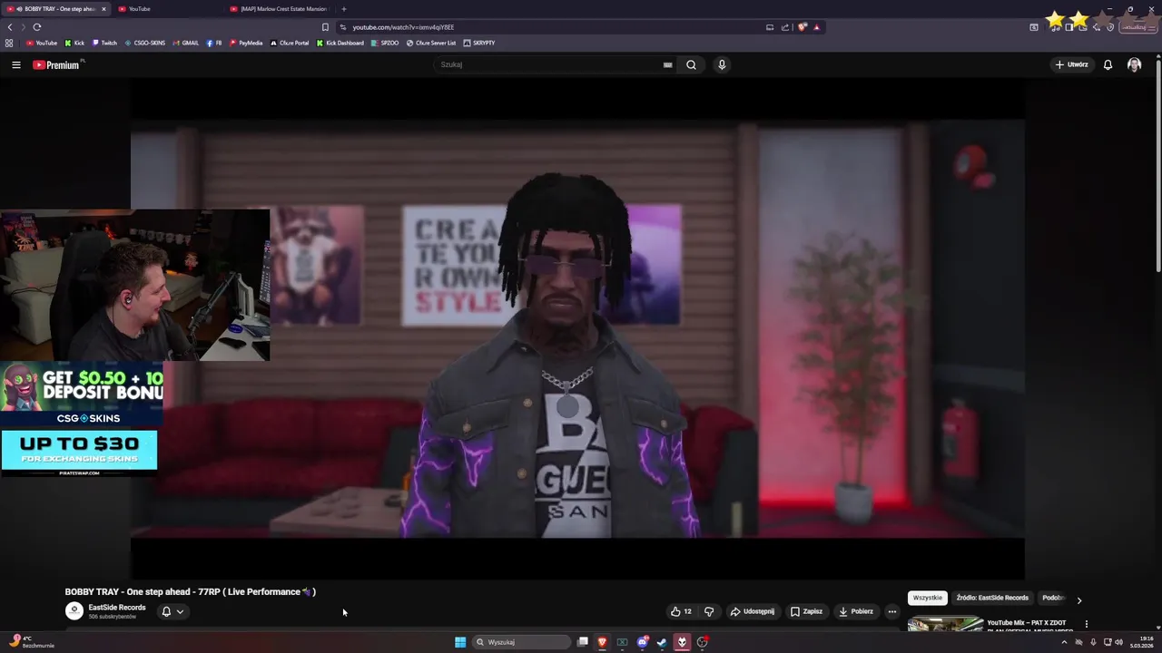
Task: Open Brave browser in taskbar
Action: coord(602,642)
